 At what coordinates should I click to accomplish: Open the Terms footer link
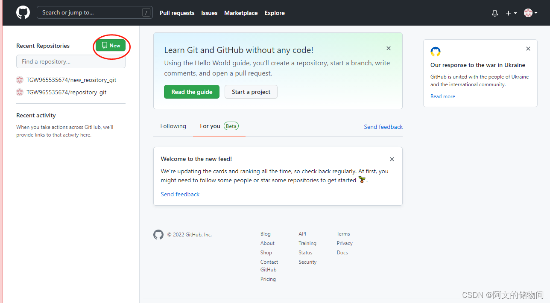click(x=343, y=234)
